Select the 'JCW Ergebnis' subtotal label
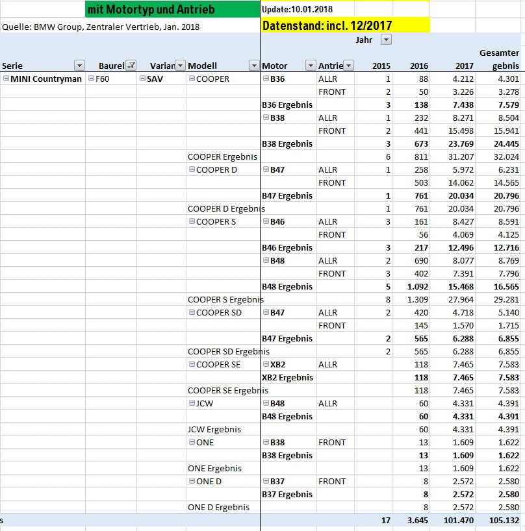The image size is (525, 531). 214,429
